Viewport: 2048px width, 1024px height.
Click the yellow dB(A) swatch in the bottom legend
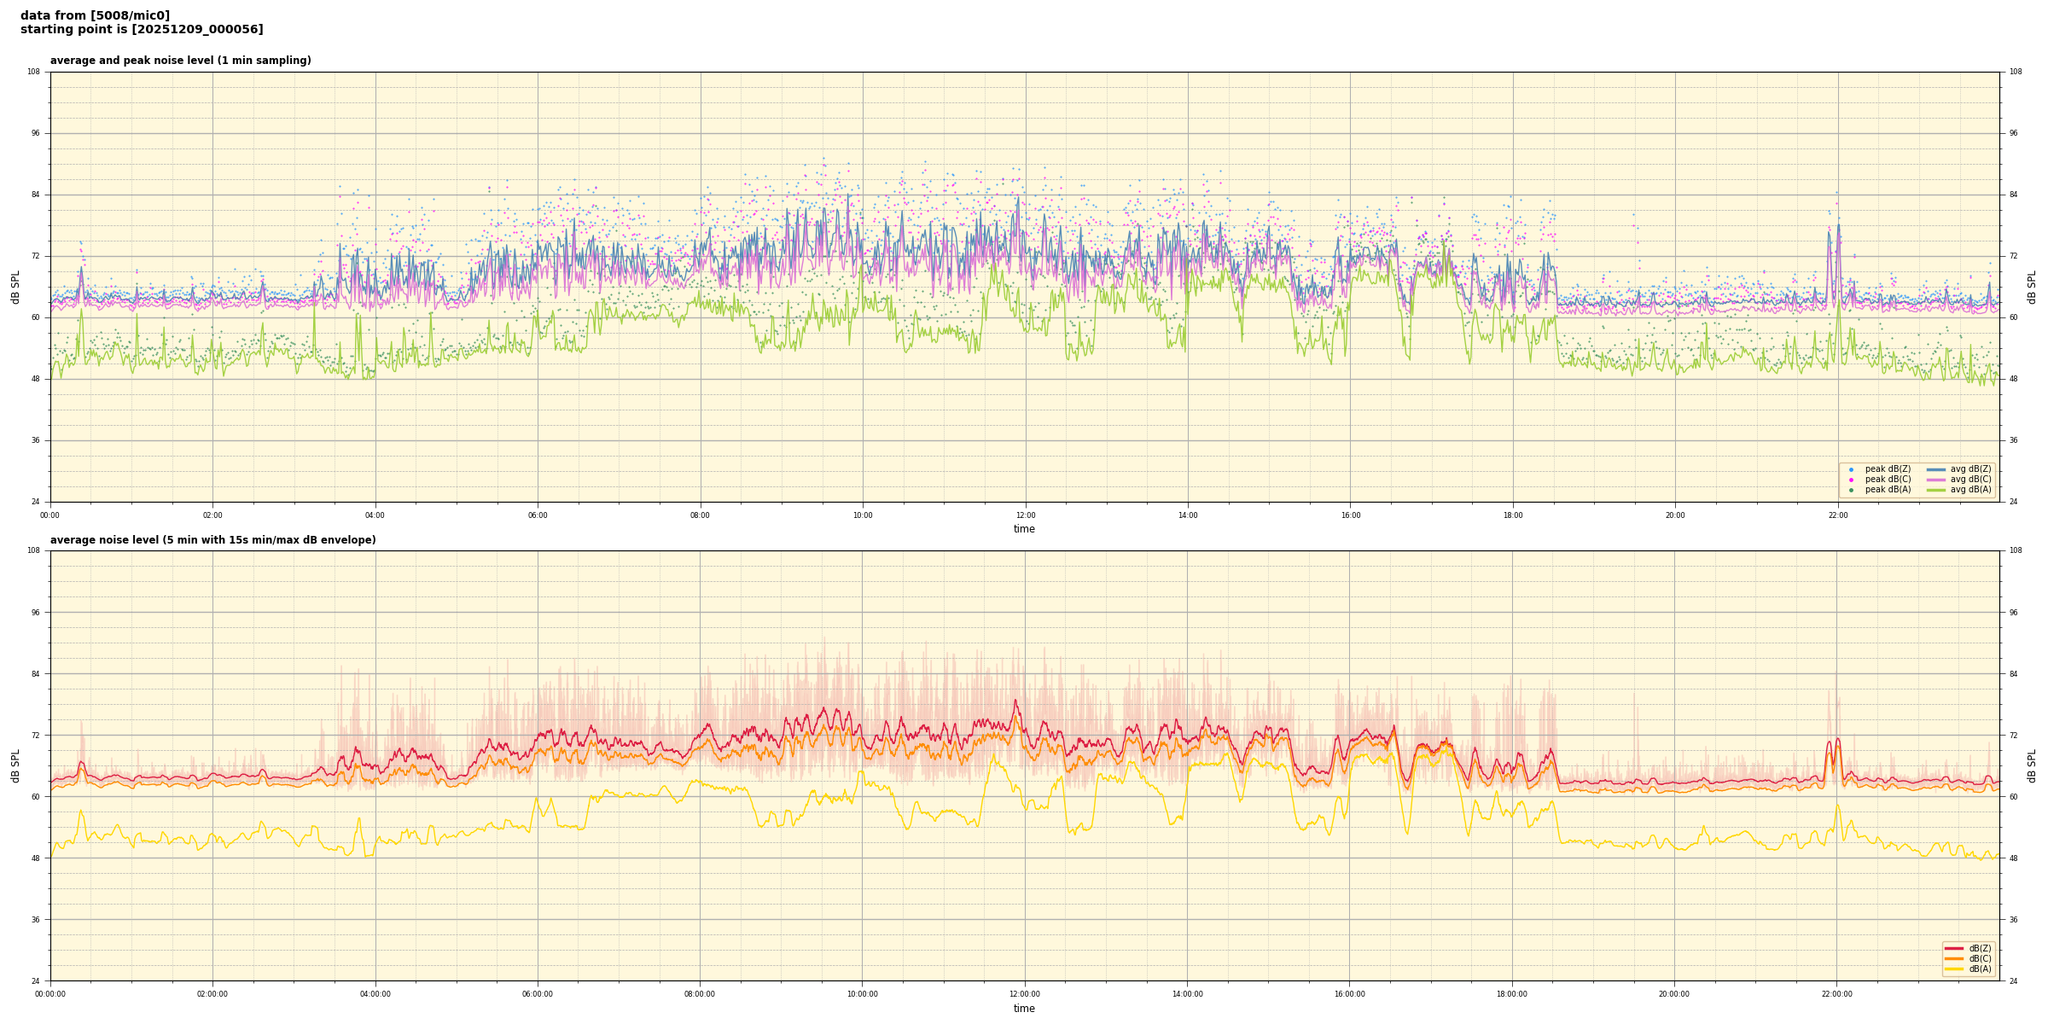point(1953,969)
